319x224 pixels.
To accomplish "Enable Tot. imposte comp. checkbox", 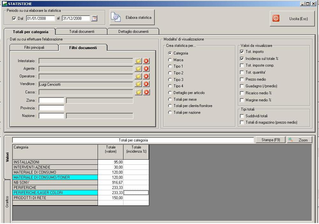I will click(x=242, y=65).
